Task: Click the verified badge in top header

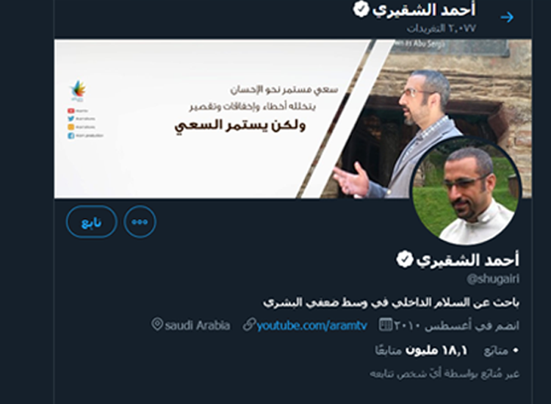Action: tap(361, 9)
